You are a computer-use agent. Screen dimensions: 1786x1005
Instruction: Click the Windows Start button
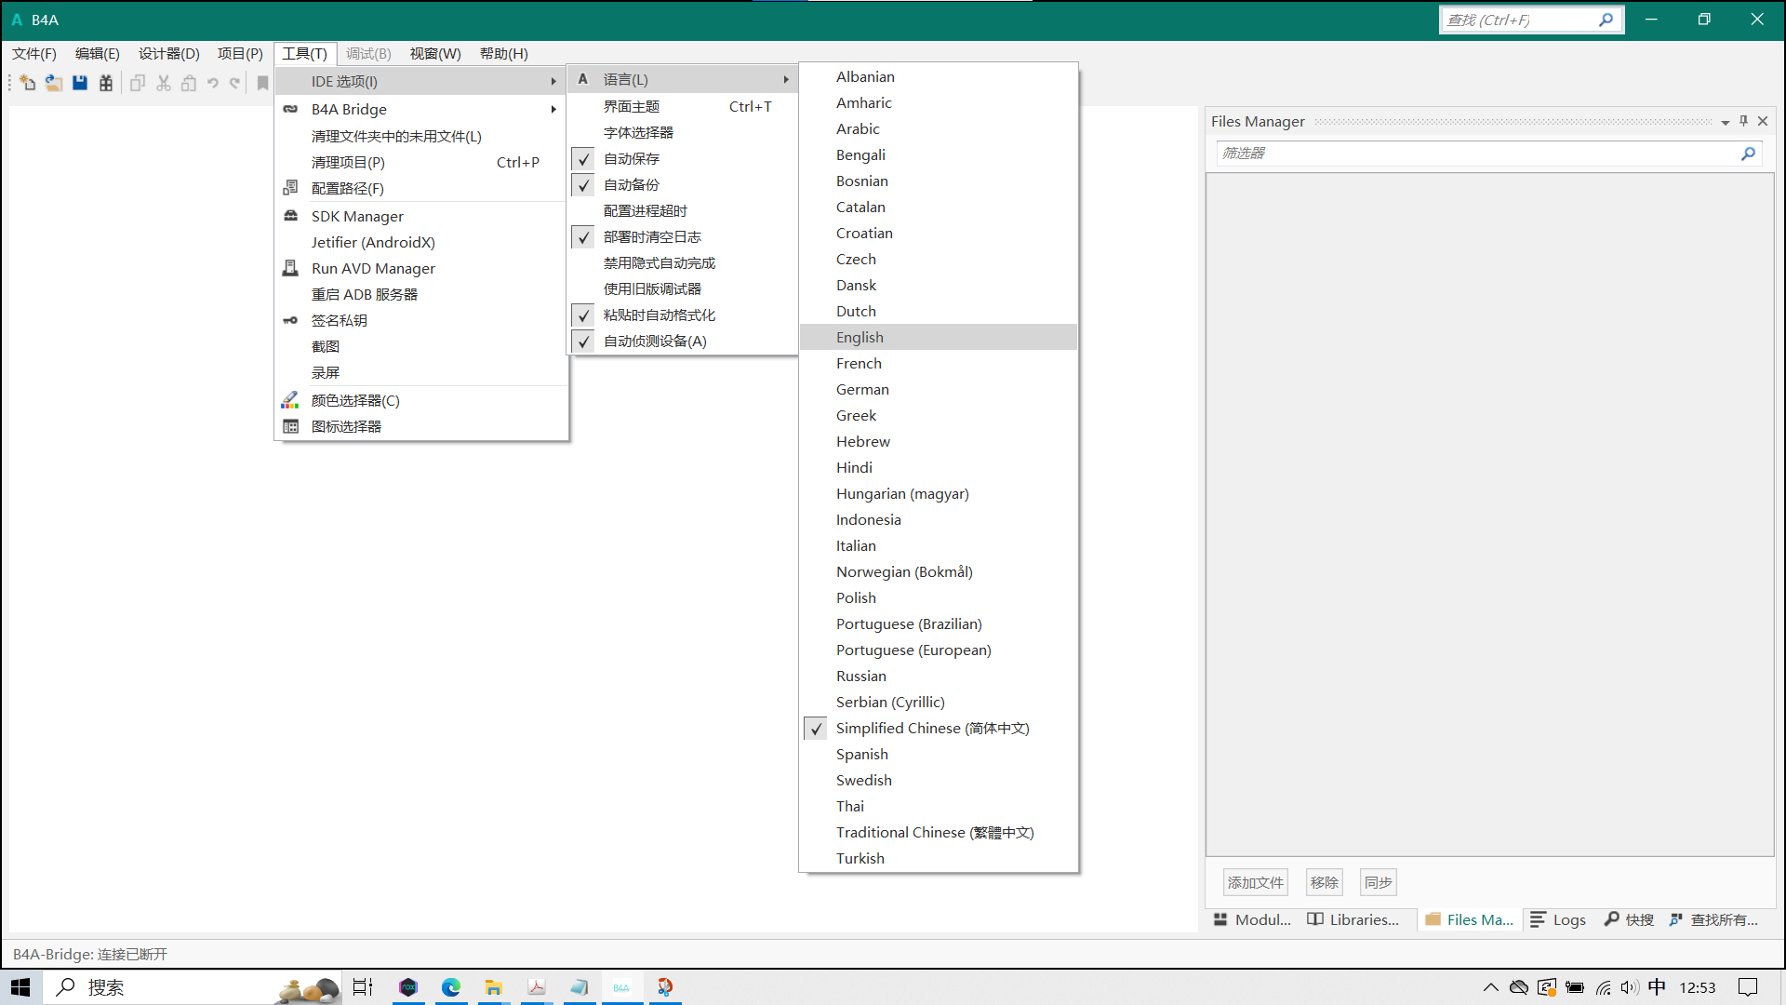click(x=20, y=987)
